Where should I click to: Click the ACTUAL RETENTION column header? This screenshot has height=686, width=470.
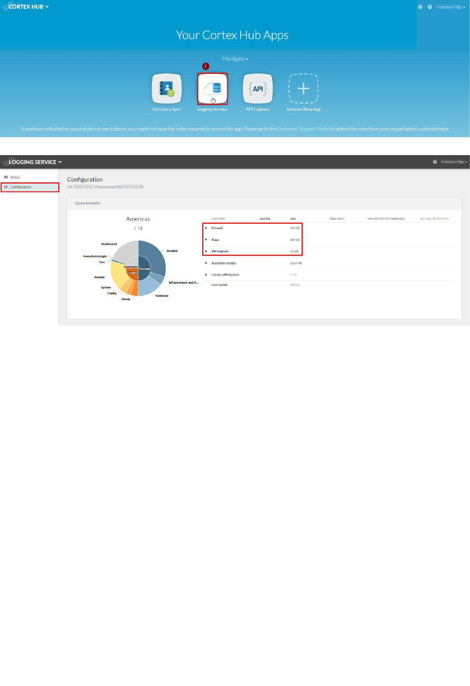tap(434, 219)
